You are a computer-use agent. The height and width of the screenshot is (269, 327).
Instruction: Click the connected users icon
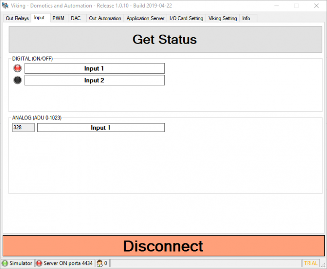click(100, 263)
